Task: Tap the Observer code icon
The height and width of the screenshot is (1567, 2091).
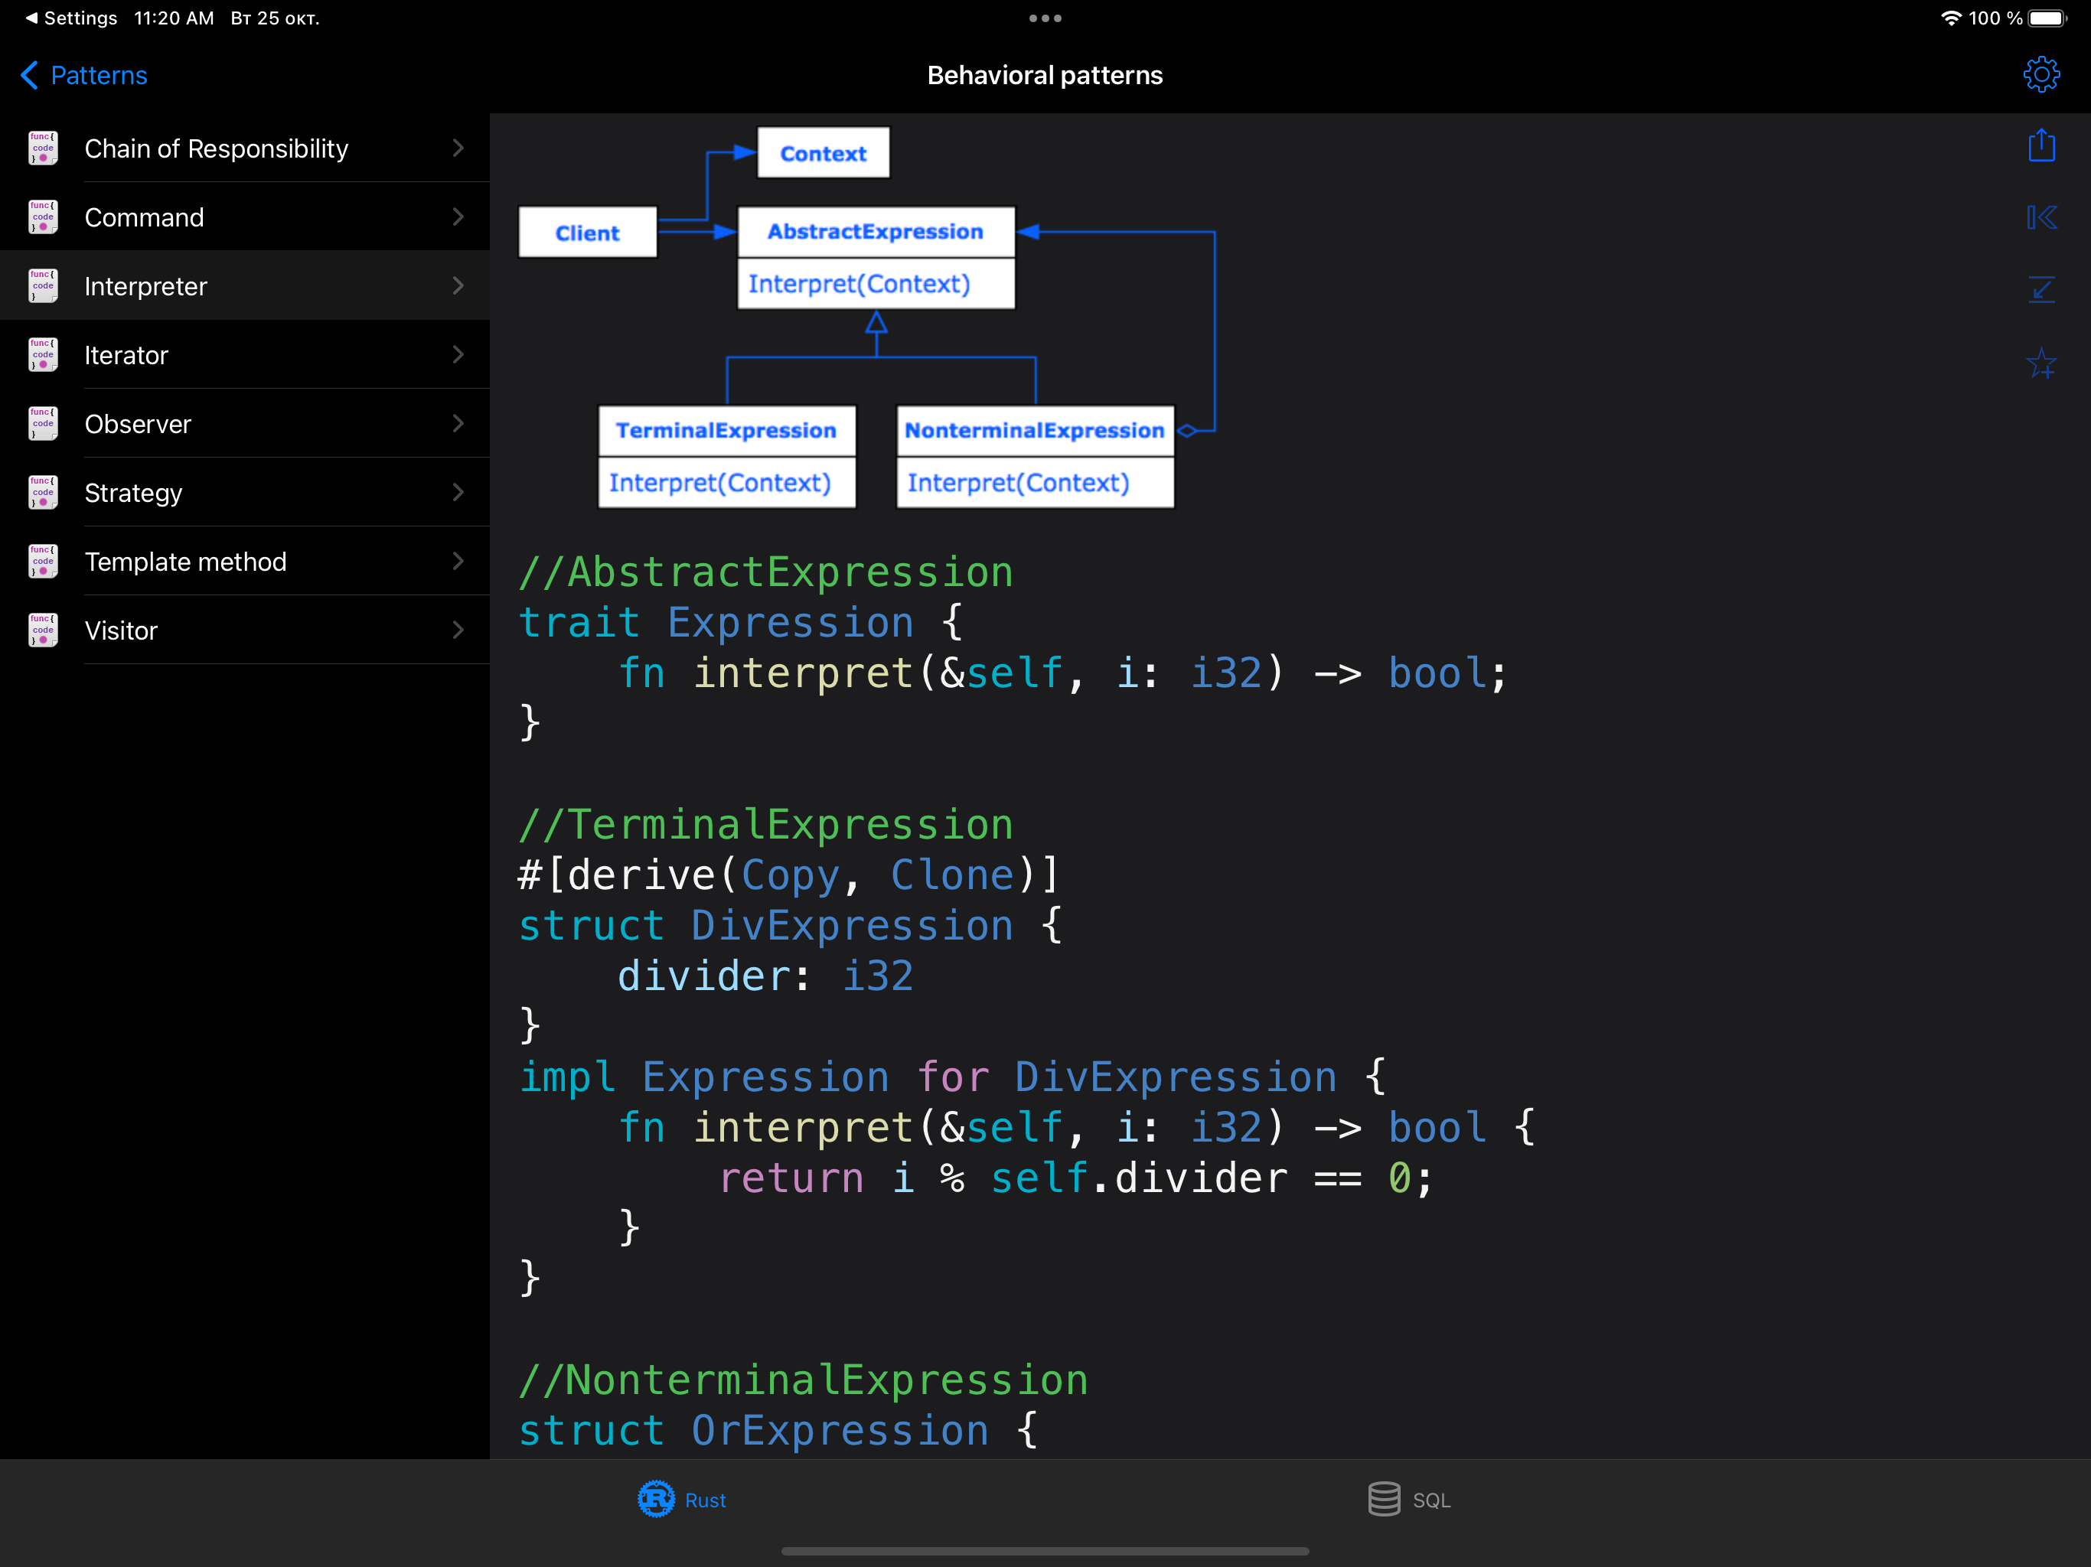Action: 43,425
